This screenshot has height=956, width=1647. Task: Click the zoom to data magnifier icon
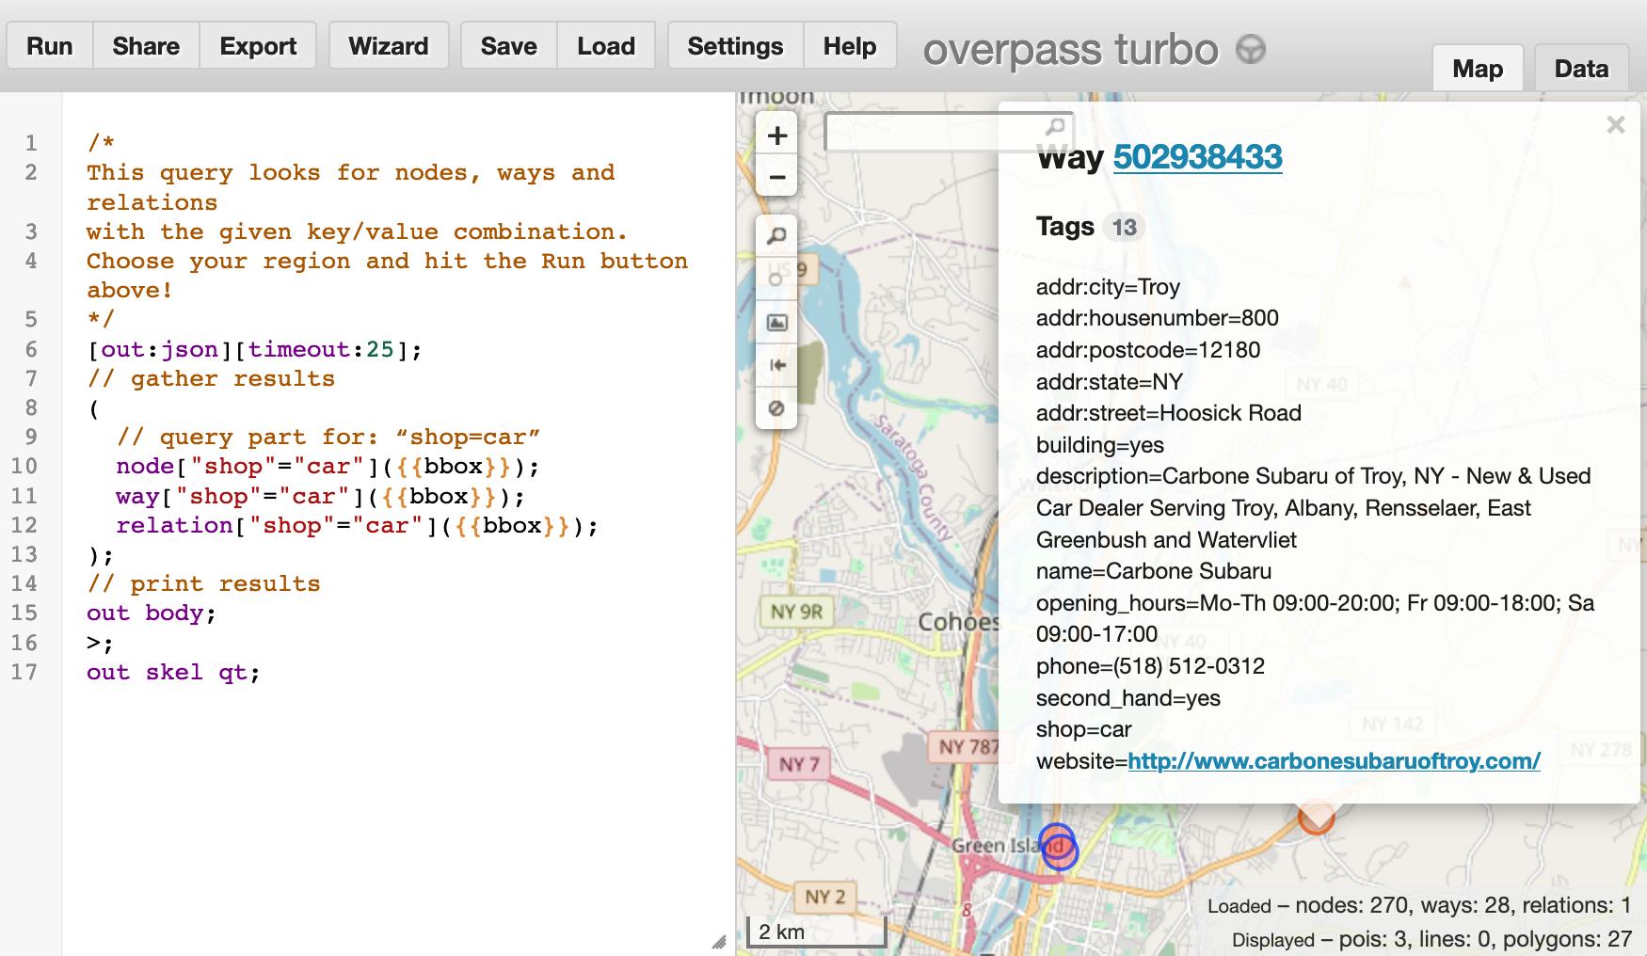tap(776, 236)
